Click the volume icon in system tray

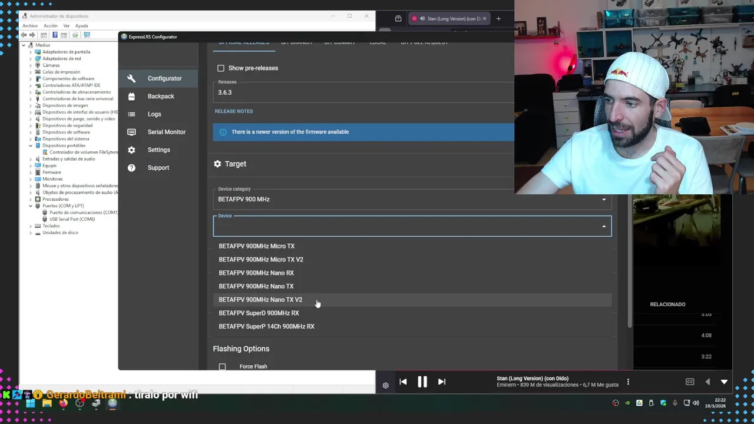[696, 403]
